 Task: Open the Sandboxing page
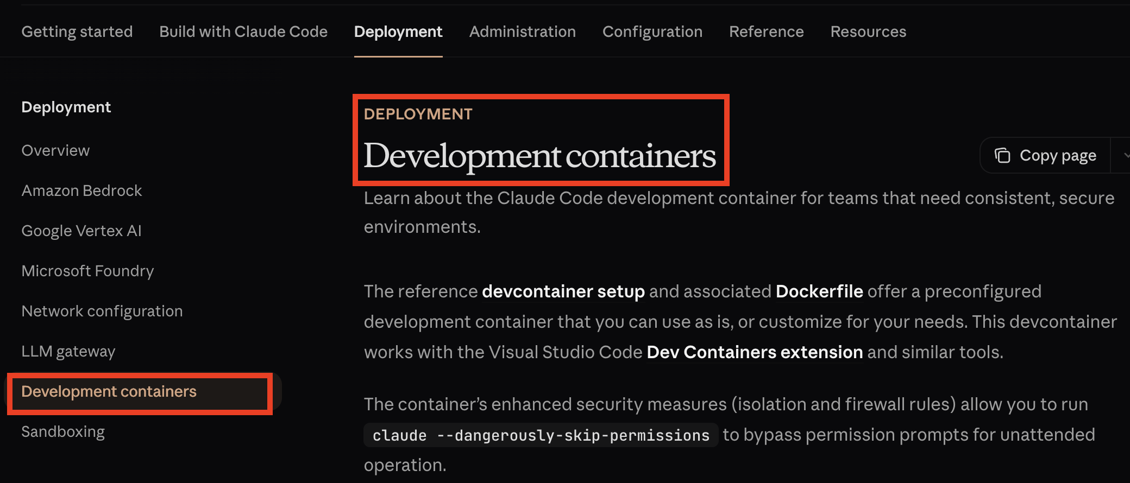63,431
